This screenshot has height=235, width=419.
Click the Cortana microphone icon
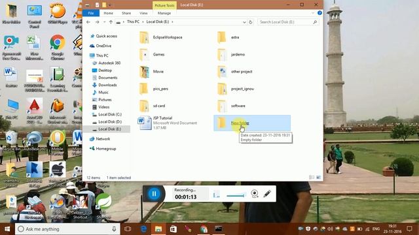[x=114, y=229]
